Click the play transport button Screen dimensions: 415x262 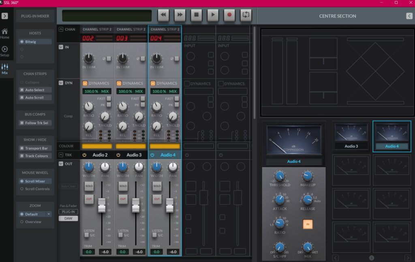click(213, 15)
